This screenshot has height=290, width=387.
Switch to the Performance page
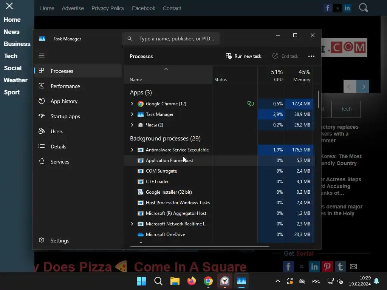pyautogui.click(x=78, y=86)
